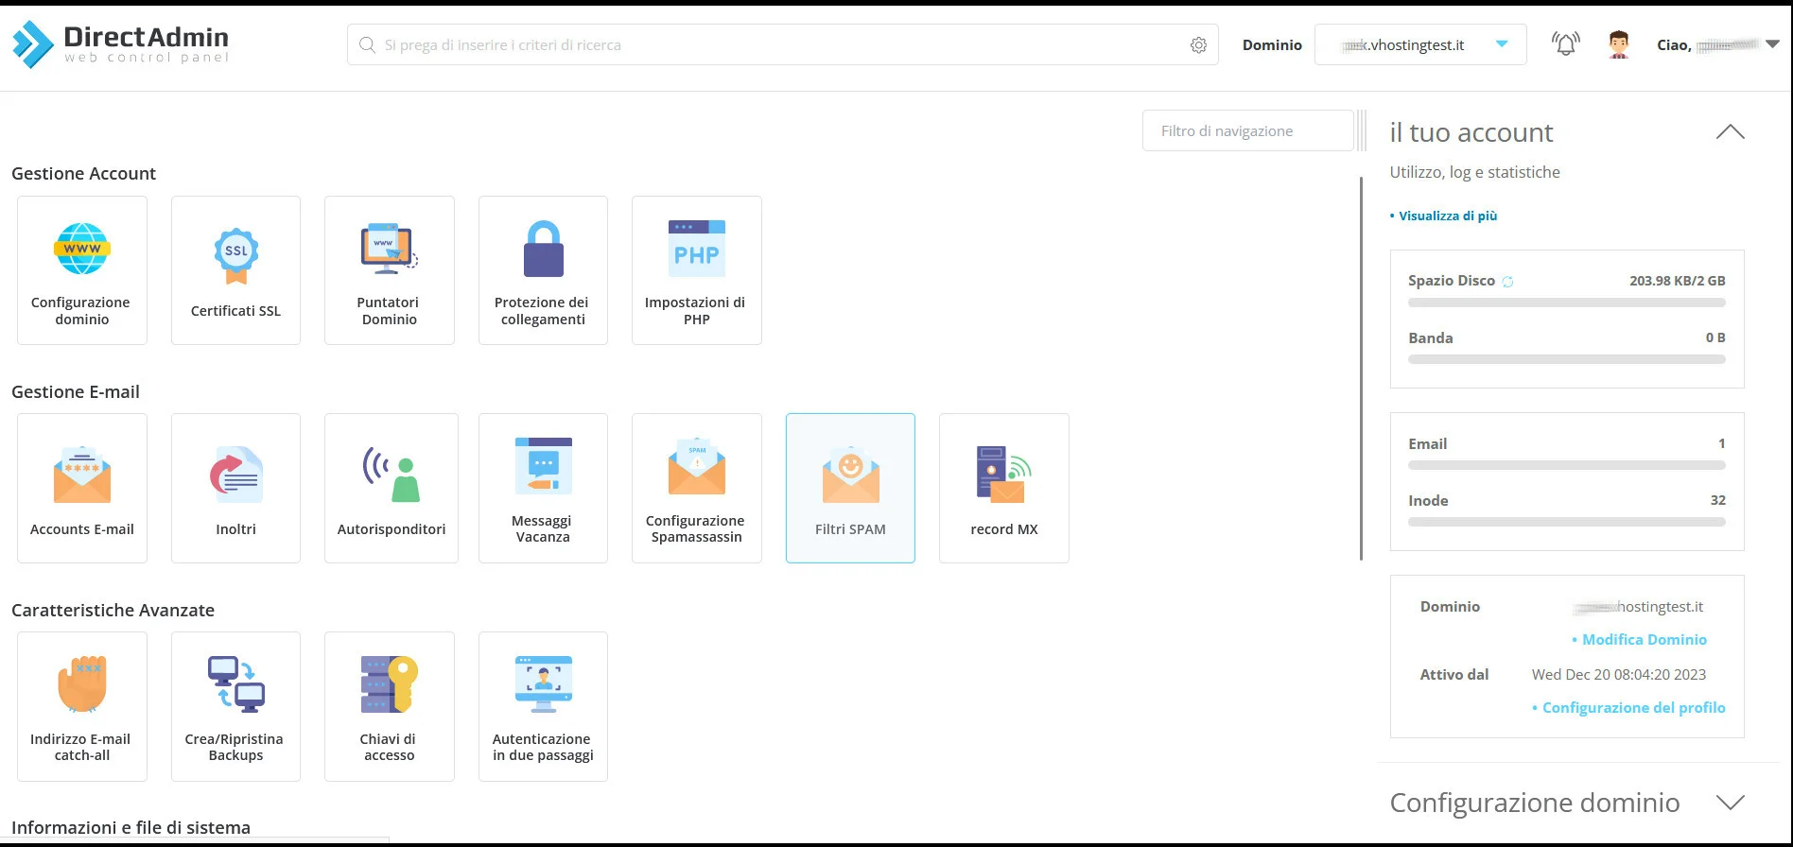Click the DirectAdmin logo
The width and height of the screenshot is (1793, 847).
point(120,43)
